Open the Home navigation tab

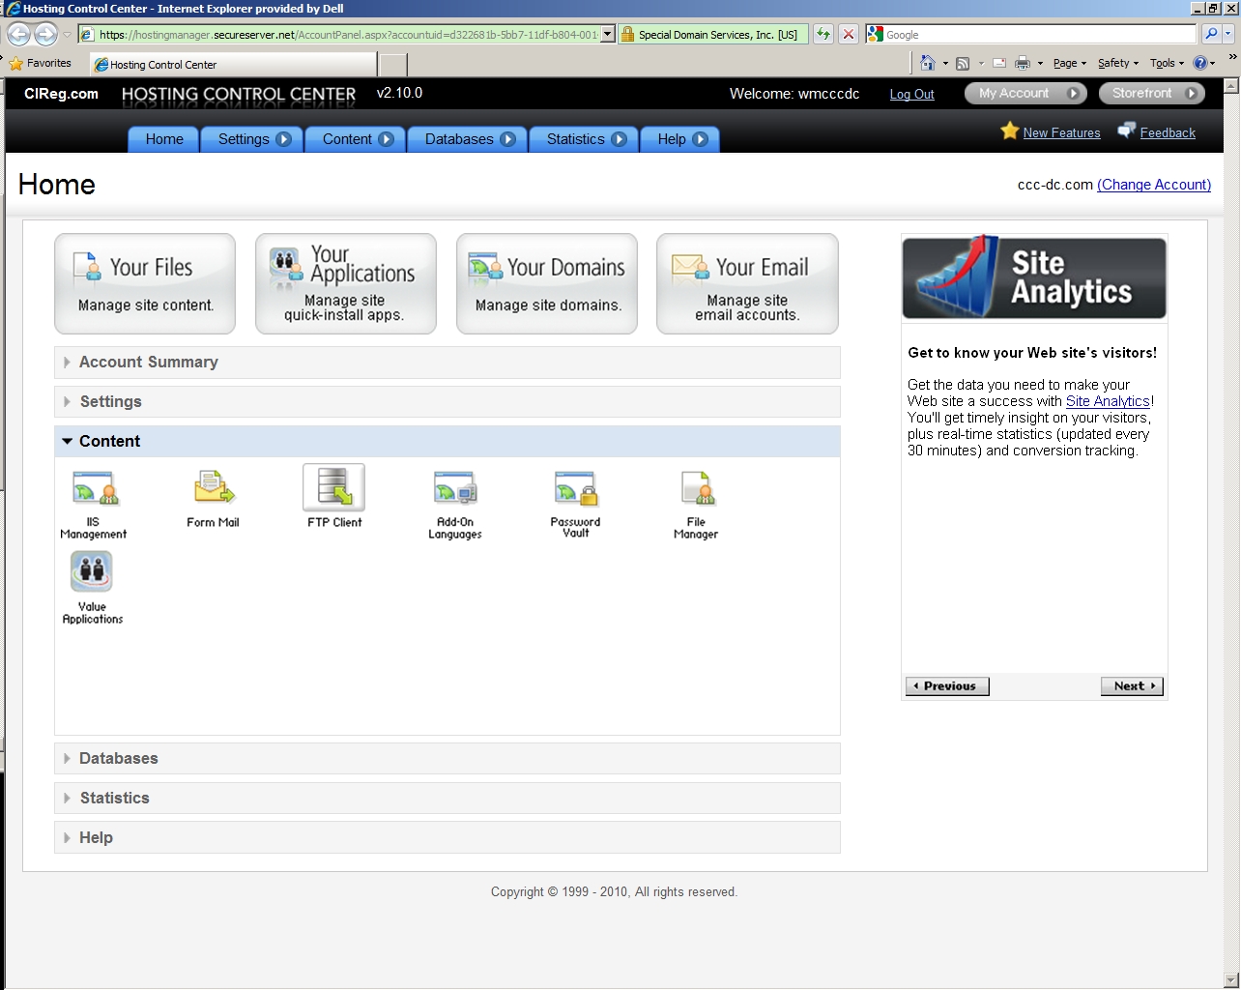click(x=164, y=139)
